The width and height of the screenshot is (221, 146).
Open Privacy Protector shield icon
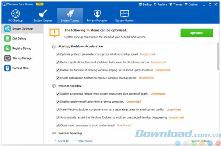(x=97, y=14)
